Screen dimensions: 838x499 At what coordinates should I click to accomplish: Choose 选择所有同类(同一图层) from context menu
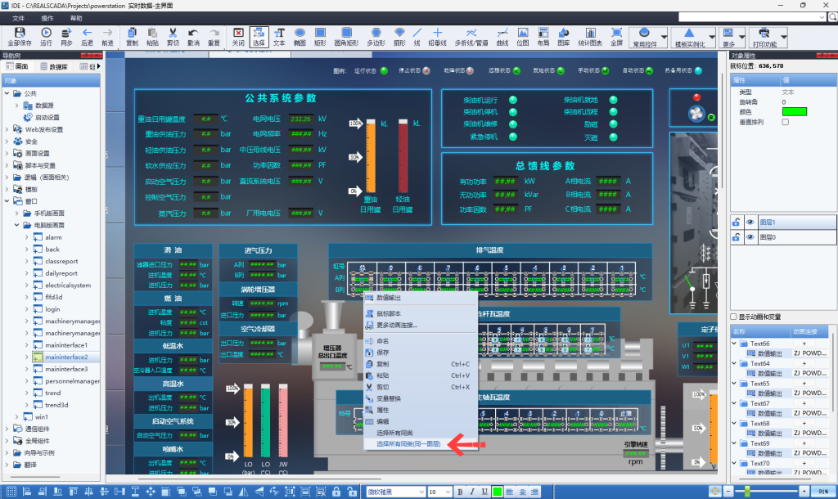coord(408,443)
